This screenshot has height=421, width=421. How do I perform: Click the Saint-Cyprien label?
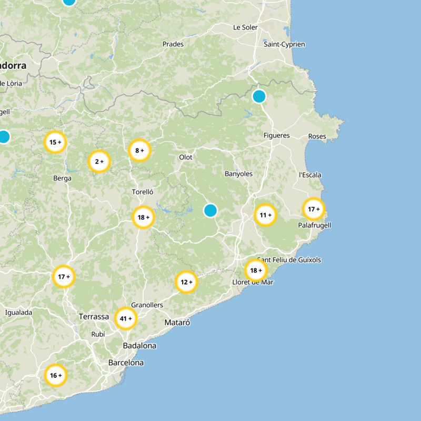(284, 44)
